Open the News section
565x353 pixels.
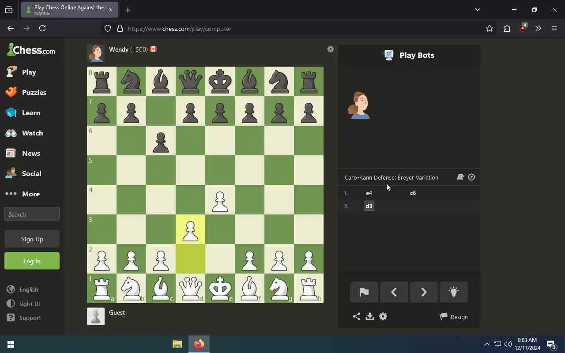[23, 153]
